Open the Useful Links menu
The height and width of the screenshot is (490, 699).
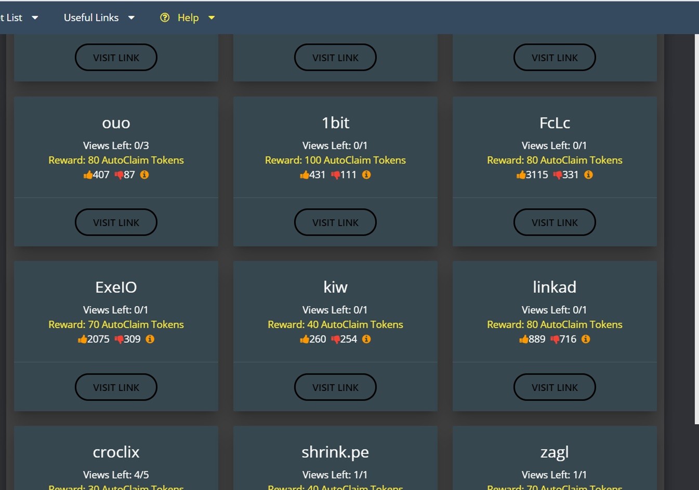point(99,18)
